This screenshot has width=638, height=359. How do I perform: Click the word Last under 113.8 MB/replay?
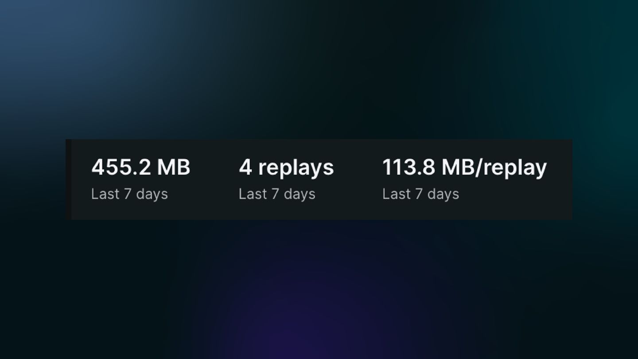tap(394, 194)
